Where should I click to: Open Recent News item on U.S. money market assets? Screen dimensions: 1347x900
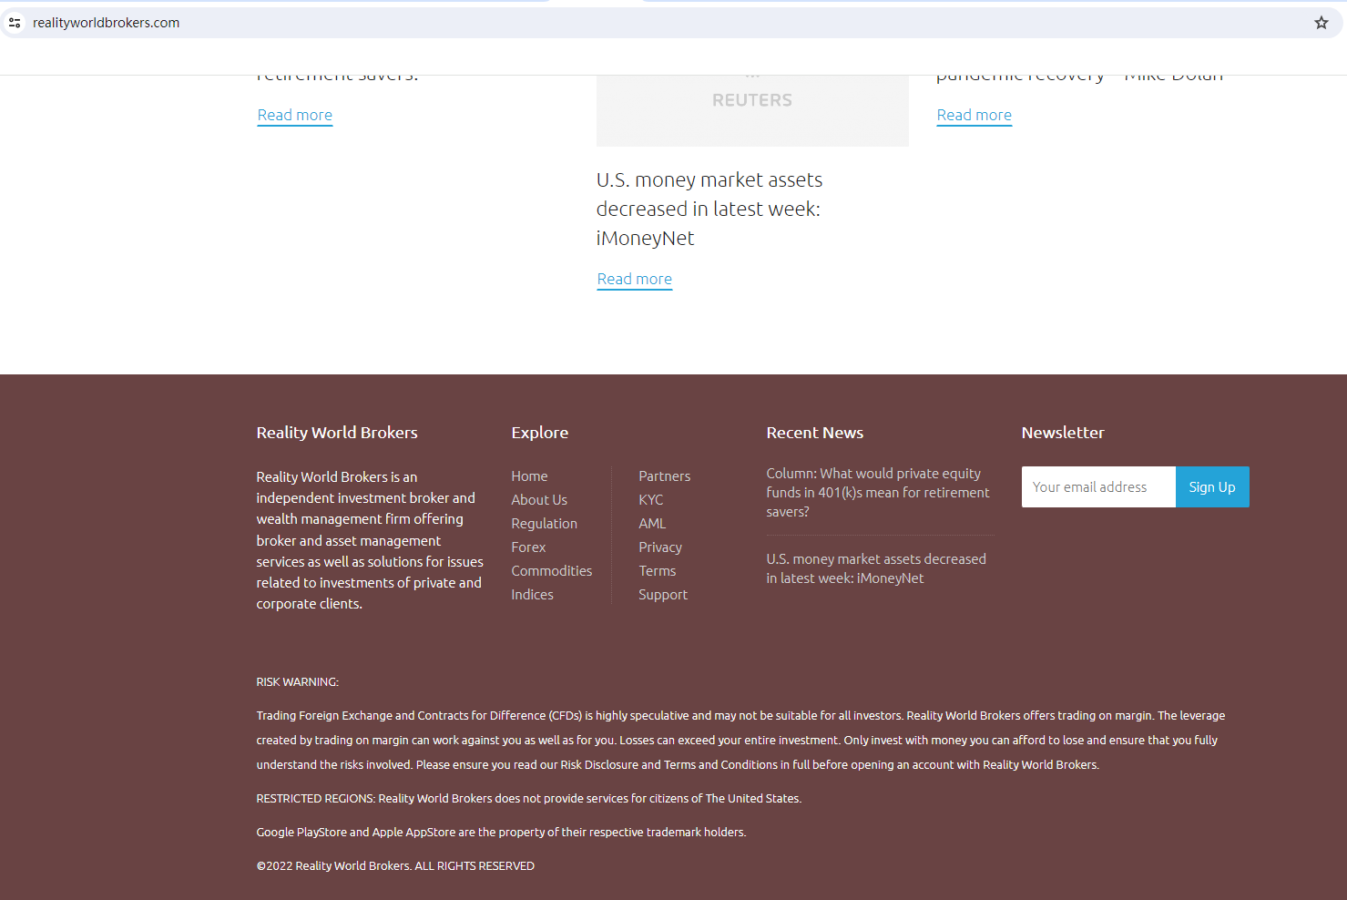coord(876,568)
